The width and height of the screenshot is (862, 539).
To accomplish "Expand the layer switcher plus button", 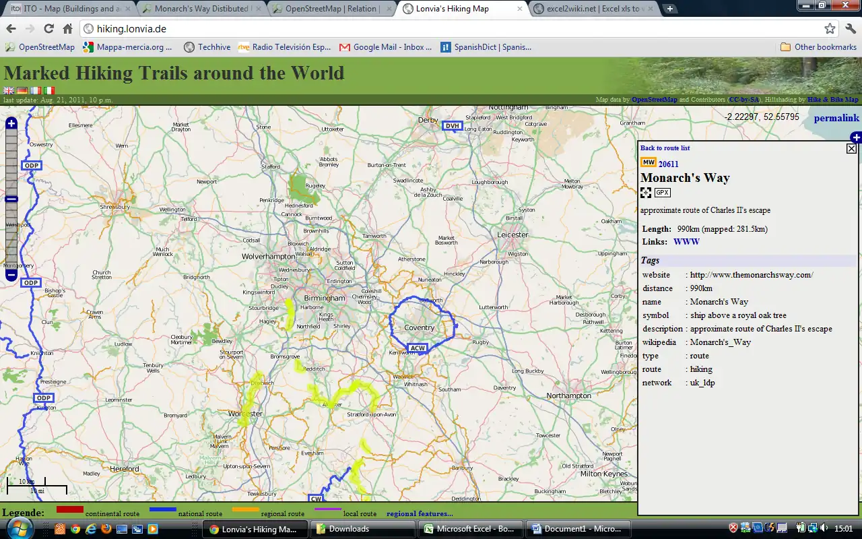I will (x=856, y=137).
